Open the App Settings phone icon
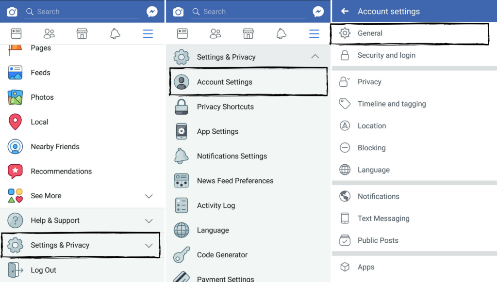497x282 pixels. pyautogui.click(x=182, y=131)
